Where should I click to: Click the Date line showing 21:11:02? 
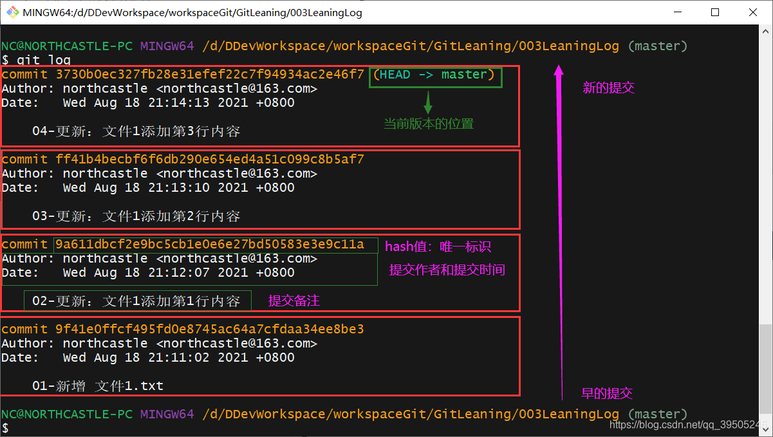coord(148,358)
